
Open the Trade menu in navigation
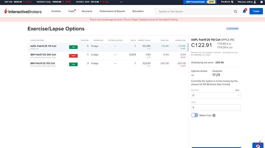pyautogui.click(x=71, y=11)
